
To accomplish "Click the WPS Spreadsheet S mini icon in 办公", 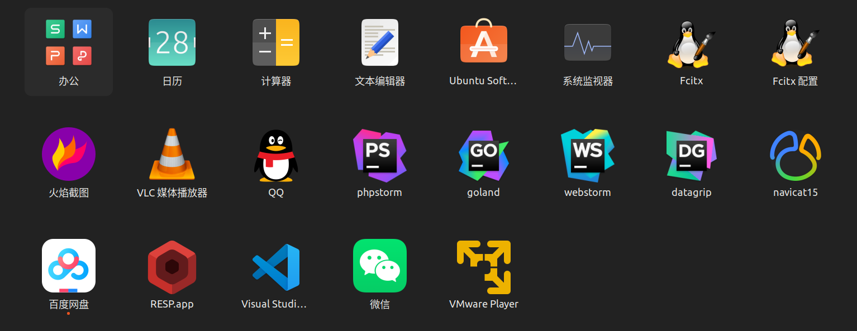I will (55, 29).
